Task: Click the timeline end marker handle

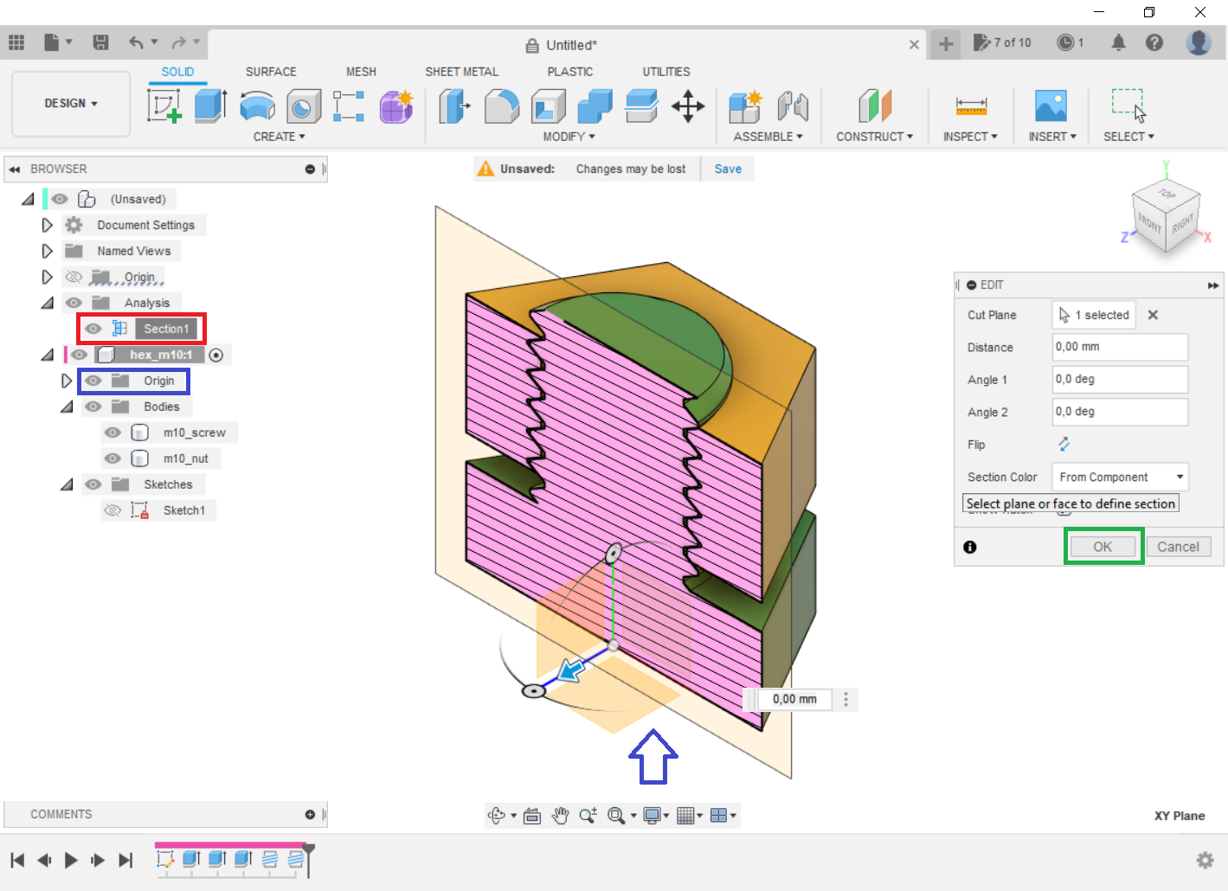Action: (x=308, y=850)
